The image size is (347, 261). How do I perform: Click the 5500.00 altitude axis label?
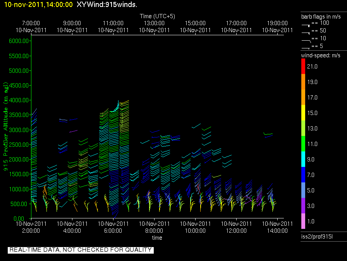19,56
